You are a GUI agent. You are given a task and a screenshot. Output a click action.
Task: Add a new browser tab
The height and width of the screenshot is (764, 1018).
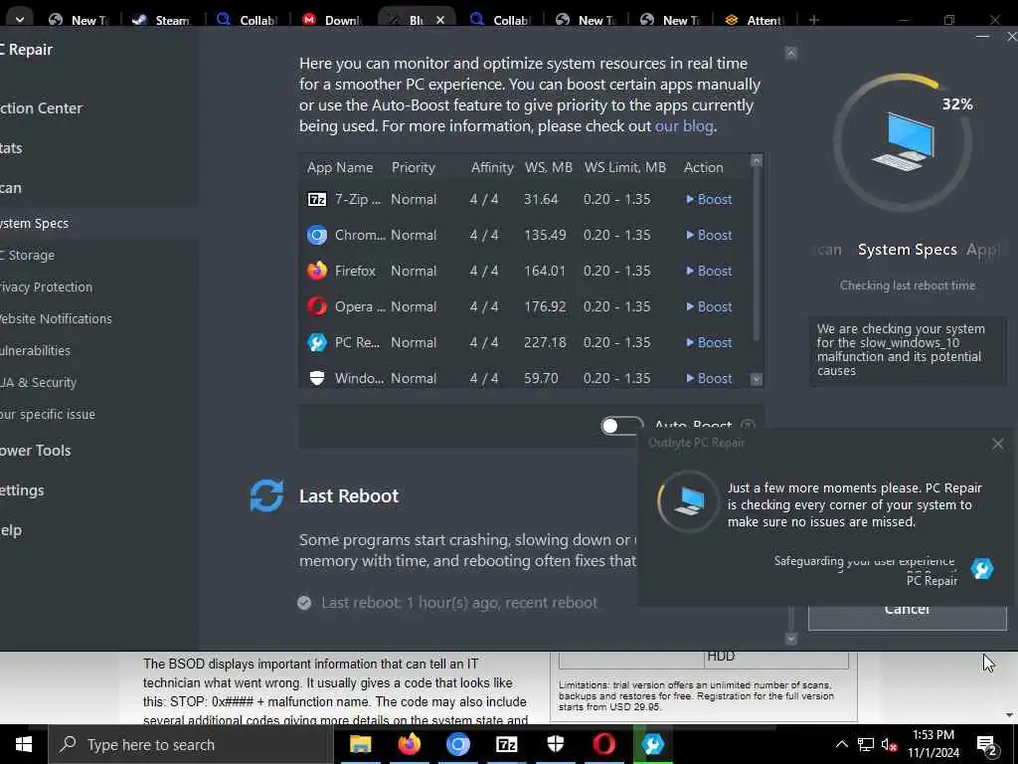click(814, 20)
